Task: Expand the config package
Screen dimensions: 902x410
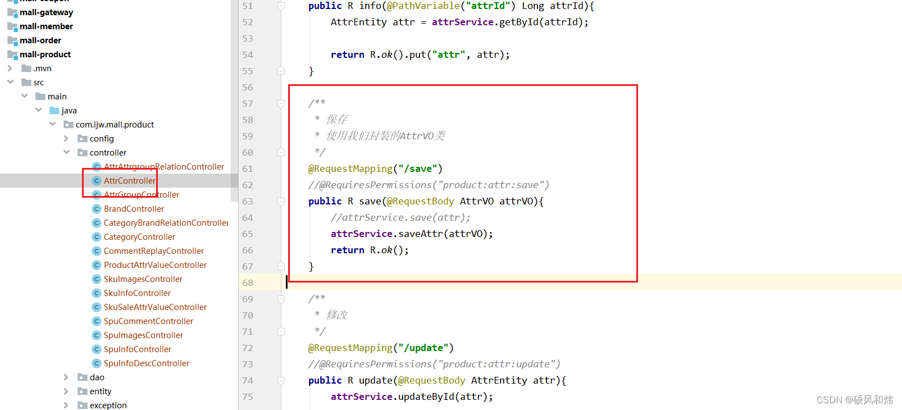Action: click(66, 138)
